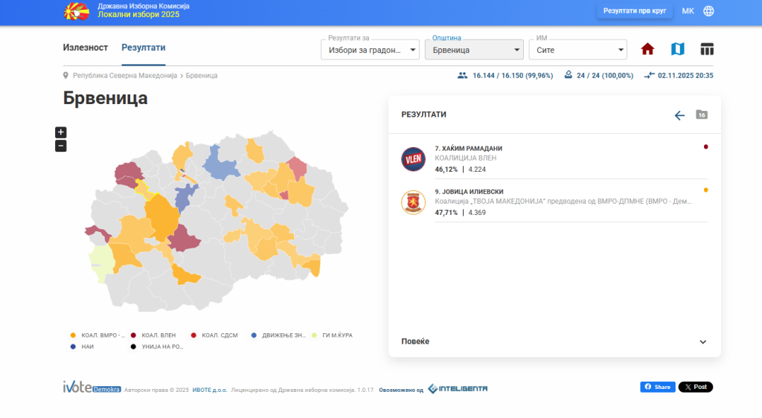
Task: Click the orange ГИ М.ЌУРА legend swatch
Action: click(x=315, y=335)
